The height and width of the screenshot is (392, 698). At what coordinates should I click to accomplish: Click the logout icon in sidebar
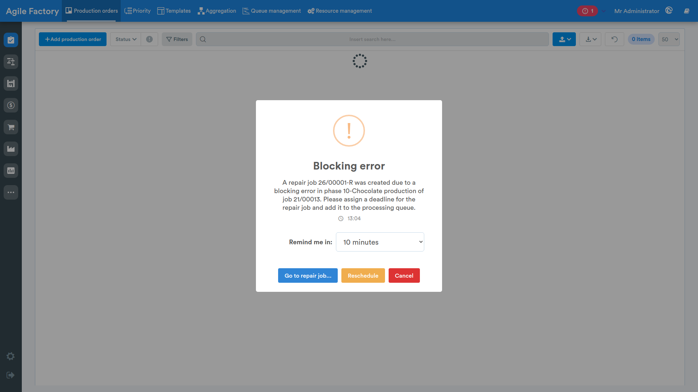(x=11, y=375)
